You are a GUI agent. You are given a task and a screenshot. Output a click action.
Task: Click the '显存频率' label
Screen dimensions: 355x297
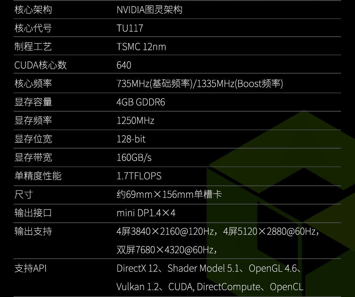pyautogui.click(x=33, y=121)
